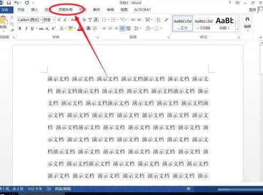The image size is (263, 195).
Task: Apply bullet list formatting
Action: click(104, 20)
